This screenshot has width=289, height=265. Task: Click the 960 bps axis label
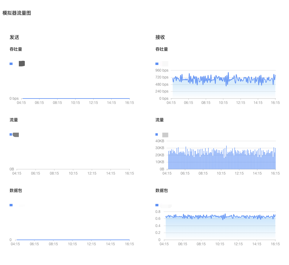click(161, 70)
